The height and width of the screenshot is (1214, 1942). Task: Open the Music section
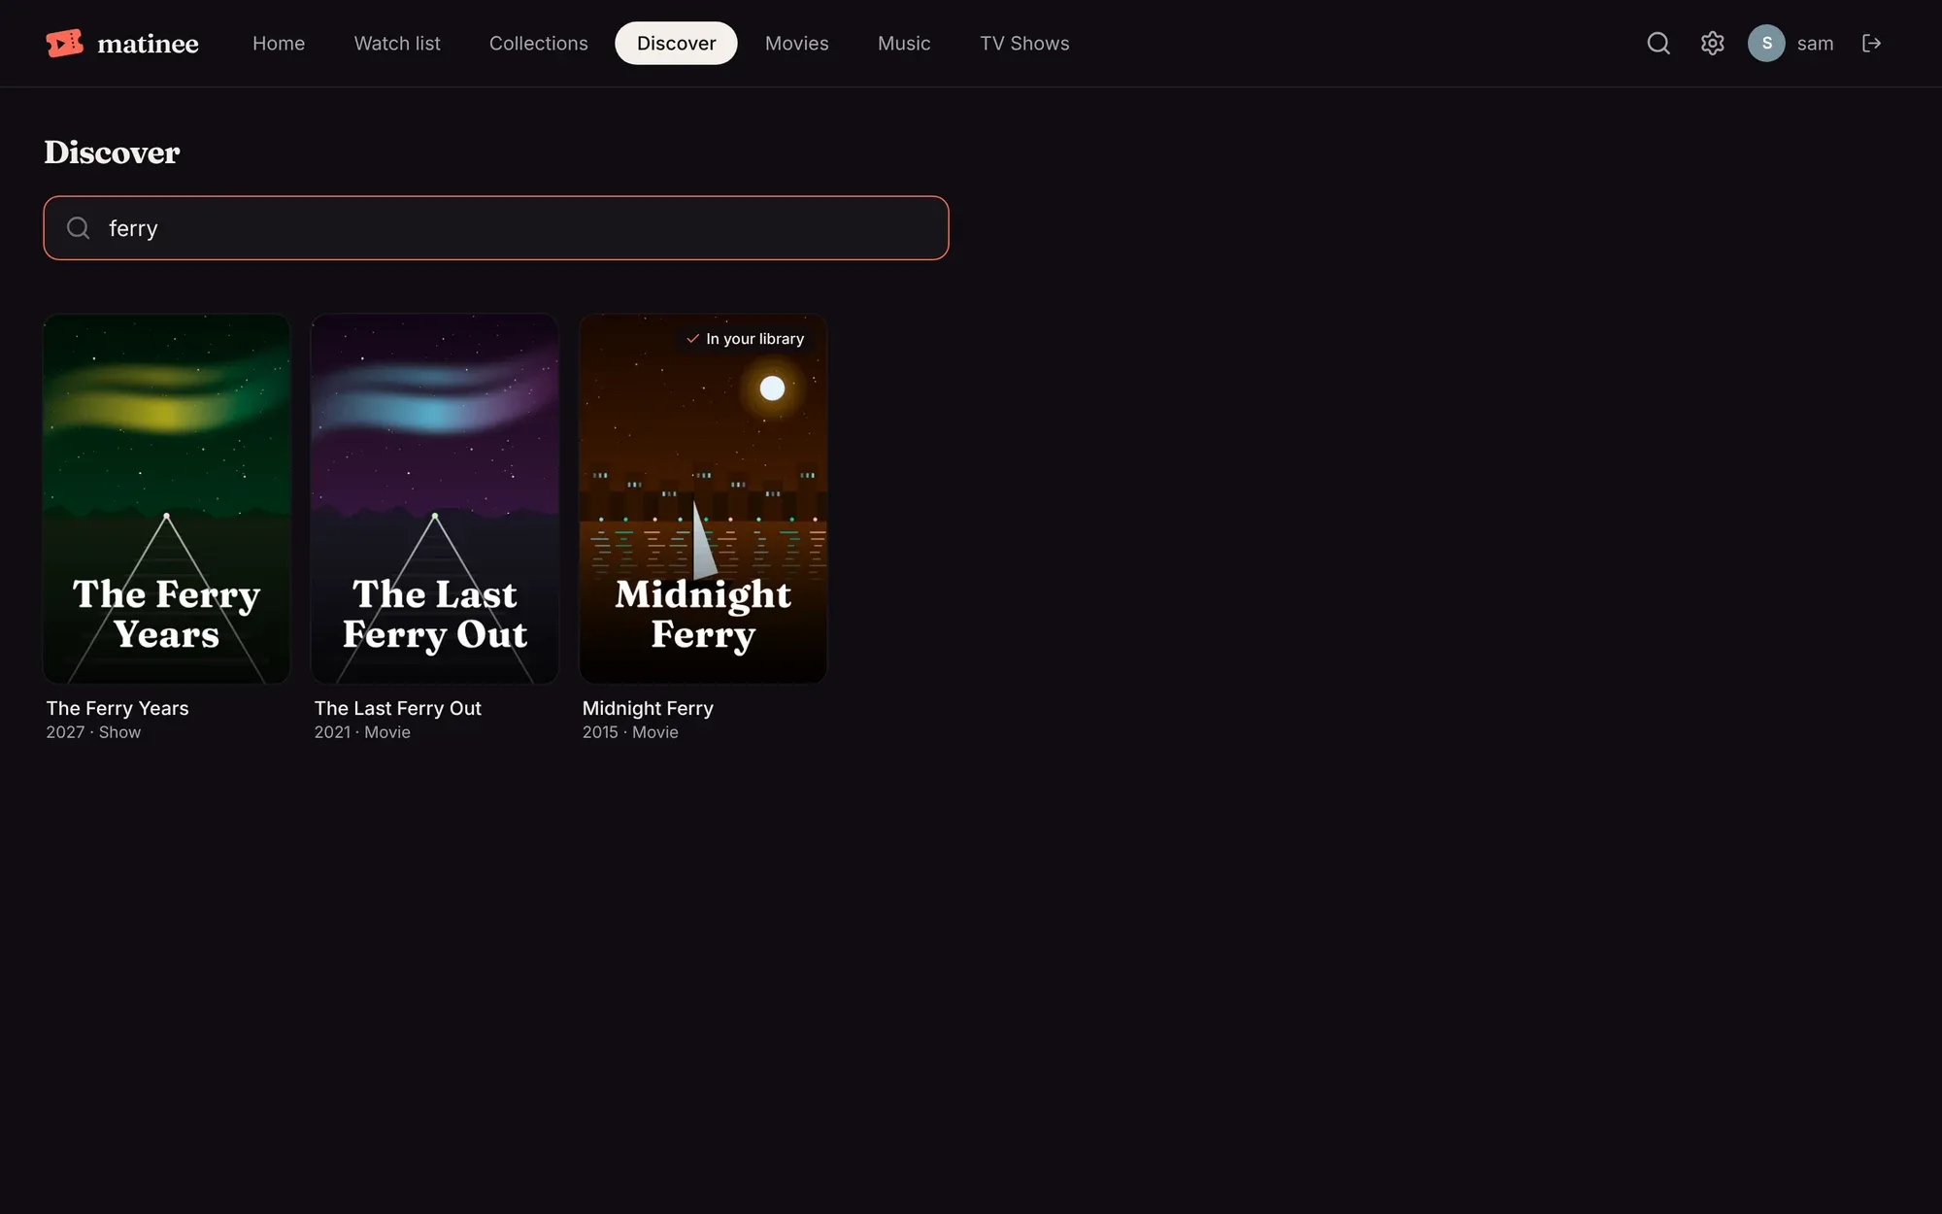point(904,43)
